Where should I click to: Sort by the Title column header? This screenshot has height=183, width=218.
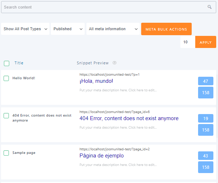(x=19, y=63)
